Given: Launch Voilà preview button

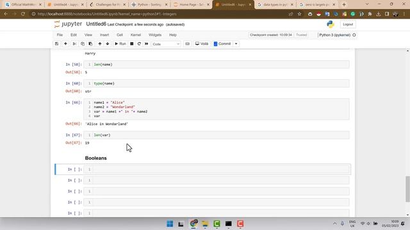Looking at the screenshot, I should click(x=202, y=44).
